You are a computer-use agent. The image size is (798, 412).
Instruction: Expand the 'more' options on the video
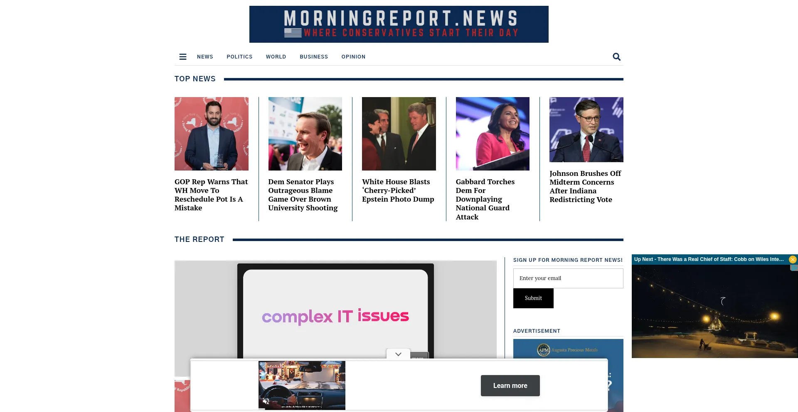[419, 357]
